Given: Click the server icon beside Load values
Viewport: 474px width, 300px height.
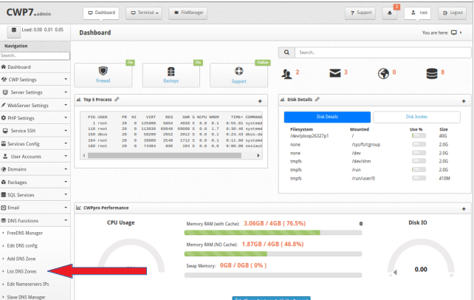Looking at the screenshot, I should coord(13,31).
